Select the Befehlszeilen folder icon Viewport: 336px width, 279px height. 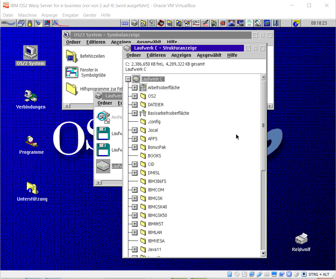click(x=71, y=56)
